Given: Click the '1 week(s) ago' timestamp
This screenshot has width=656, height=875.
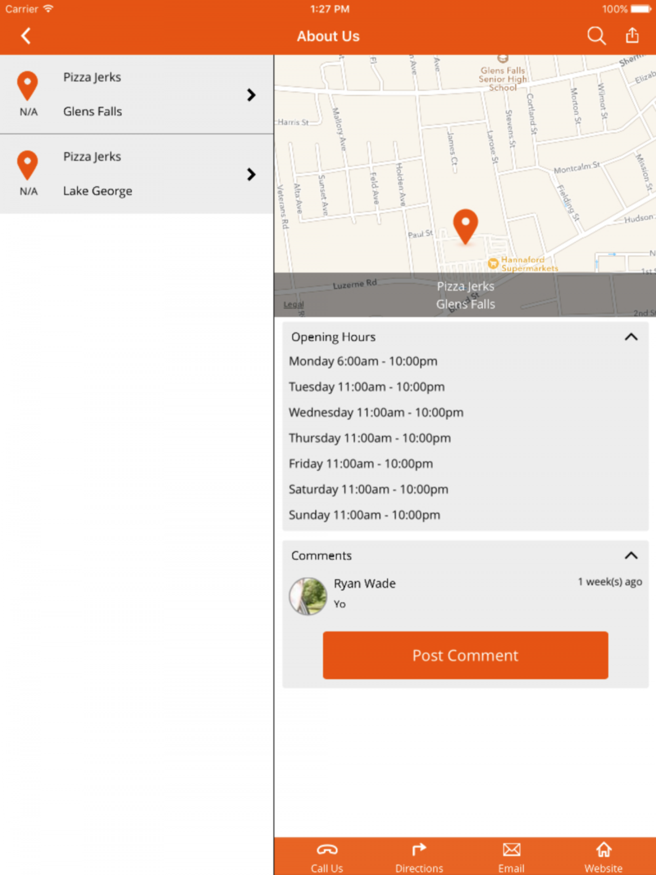Looking at the screenshot, I should click(x=610, y=582).
